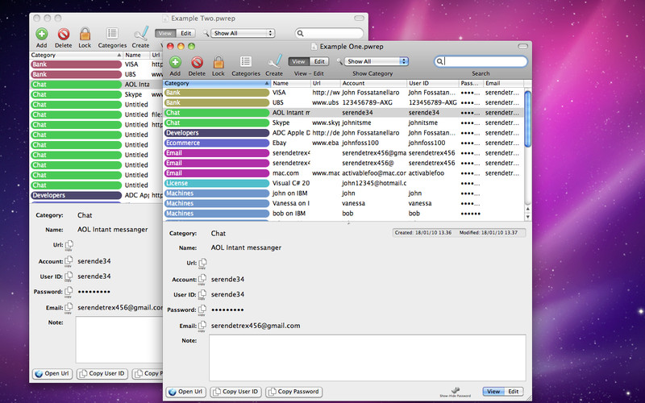Screen dimensions: 645x403
Task: Copy Password icon in Example One detail pane
Action: pyautogui.click(x=202, y=310)
